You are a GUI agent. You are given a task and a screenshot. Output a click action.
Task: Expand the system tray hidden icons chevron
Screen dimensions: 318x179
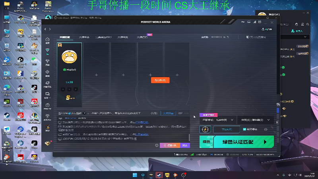point(278,175)
